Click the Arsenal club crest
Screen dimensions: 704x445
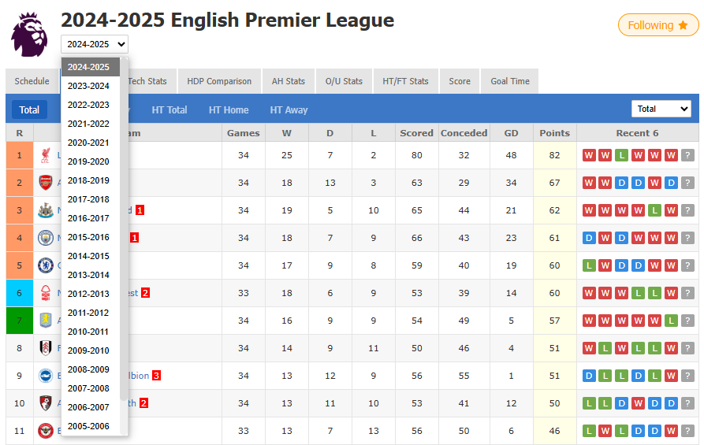tap(46, 183)
